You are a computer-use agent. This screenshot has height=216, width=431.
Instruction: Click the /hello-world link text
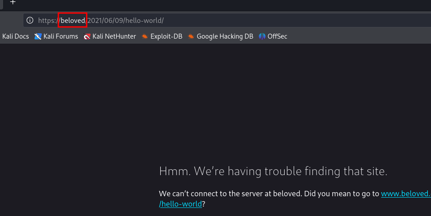click(180, 204)
